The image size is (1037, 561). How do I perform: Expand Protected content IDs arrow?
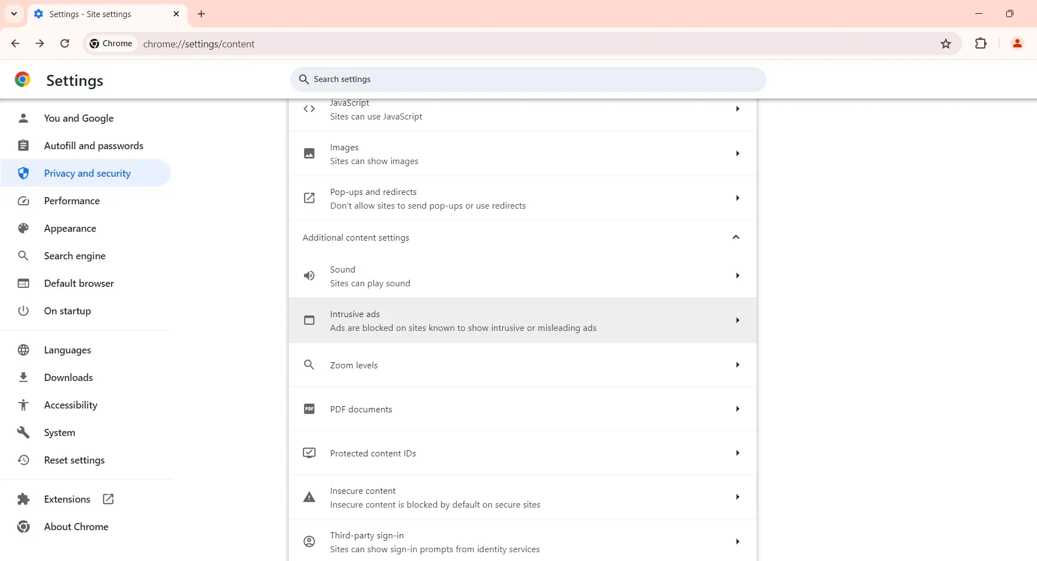[737, 453]
